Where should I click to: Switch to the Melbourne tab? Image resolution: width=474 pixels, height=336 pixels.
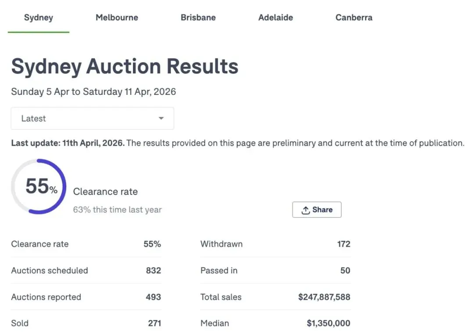117,18
